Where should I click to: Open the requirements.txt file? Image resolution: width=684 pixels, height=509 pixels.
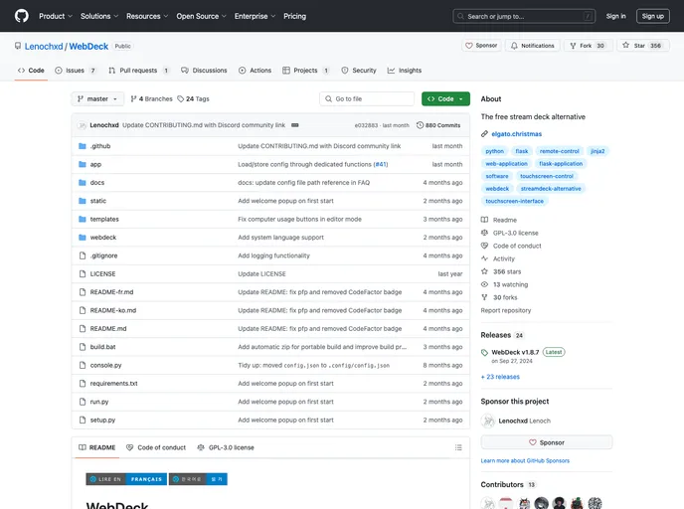(x=114, y=384)
